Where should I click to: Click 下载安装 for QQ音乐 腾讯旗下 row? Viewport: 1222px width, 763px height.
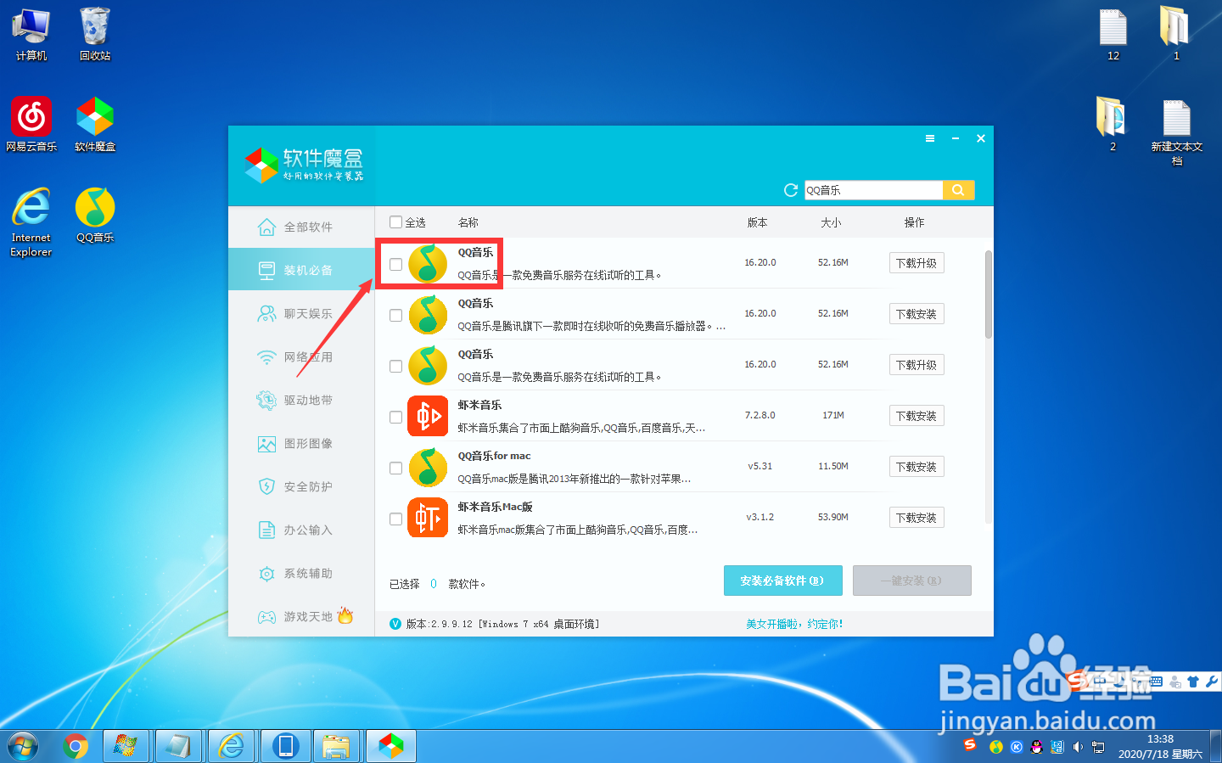click(916, 314)
